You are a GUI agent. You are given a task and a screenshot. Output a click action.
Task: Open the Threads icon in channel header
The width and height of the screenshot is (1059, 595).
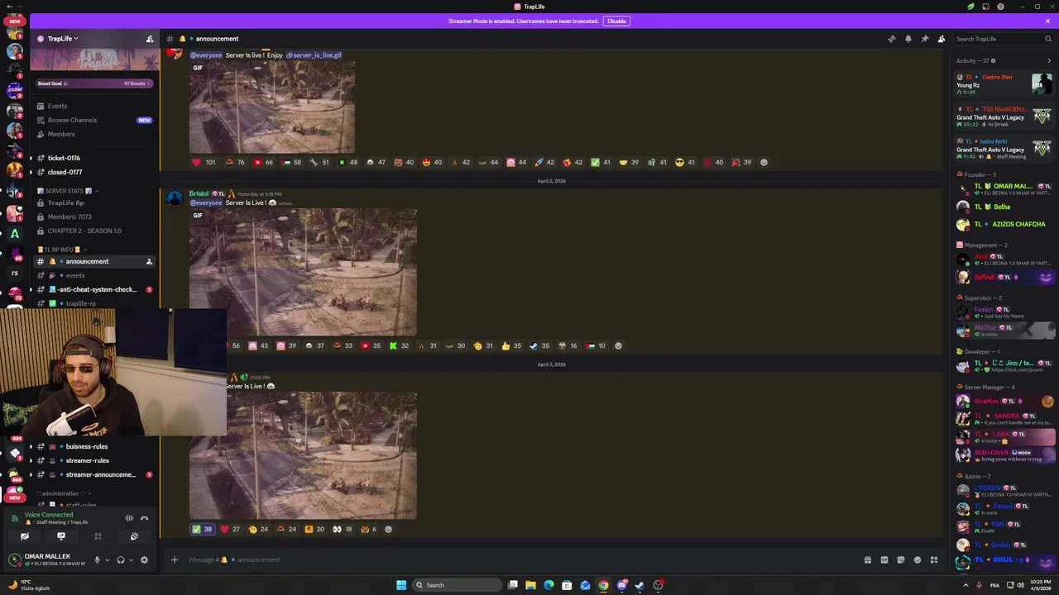point(891,39)
